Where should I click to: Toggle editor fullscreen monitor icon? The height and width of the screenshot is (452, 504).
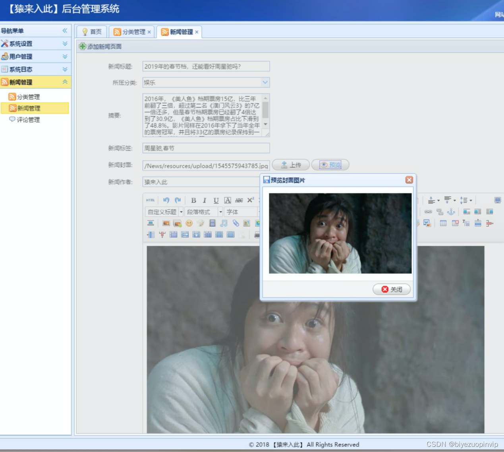tap(498, 200)
